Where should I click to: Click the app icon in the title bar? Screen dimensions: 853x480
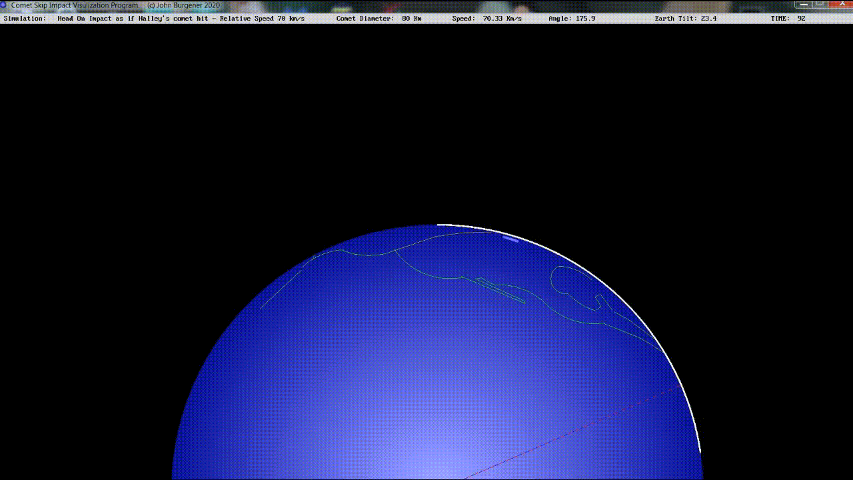click(x=4, y=5)
